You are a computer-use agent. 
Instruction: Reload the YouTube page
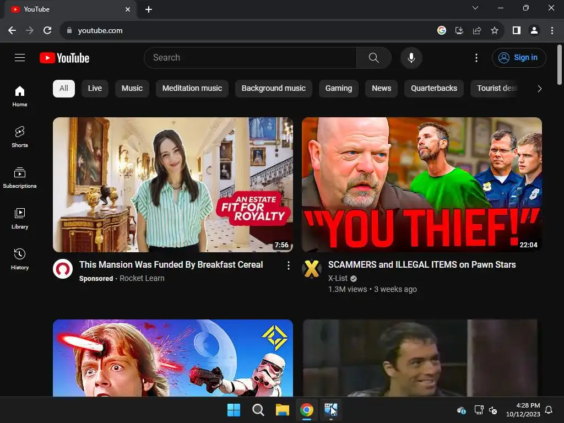pos(47,31)
